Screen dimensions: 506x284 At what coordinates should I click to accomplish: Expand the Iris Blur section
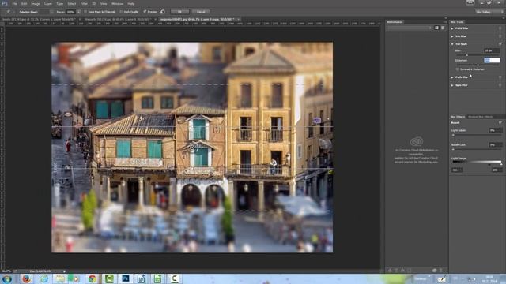452,36
